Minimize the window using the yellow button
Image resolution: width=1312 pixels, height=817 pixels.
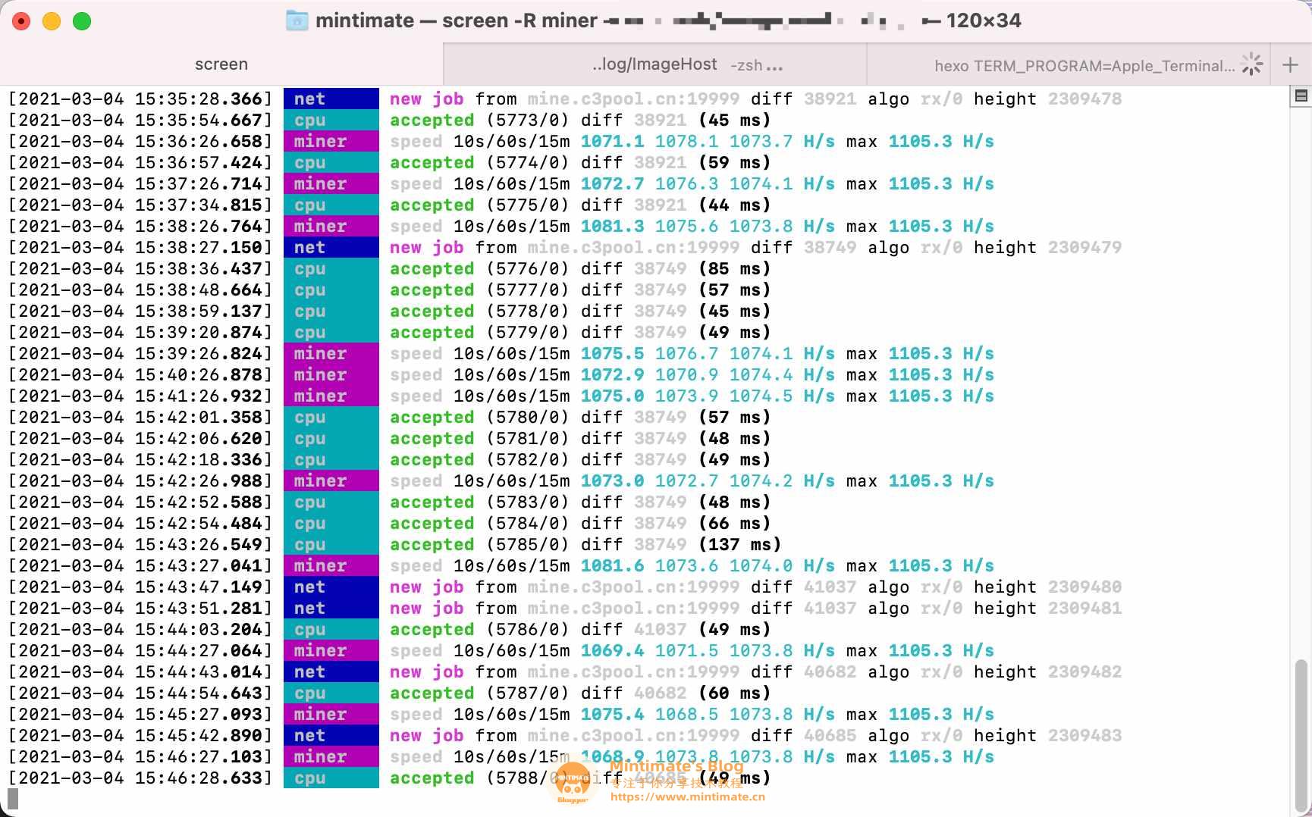(x=52, y=21)
